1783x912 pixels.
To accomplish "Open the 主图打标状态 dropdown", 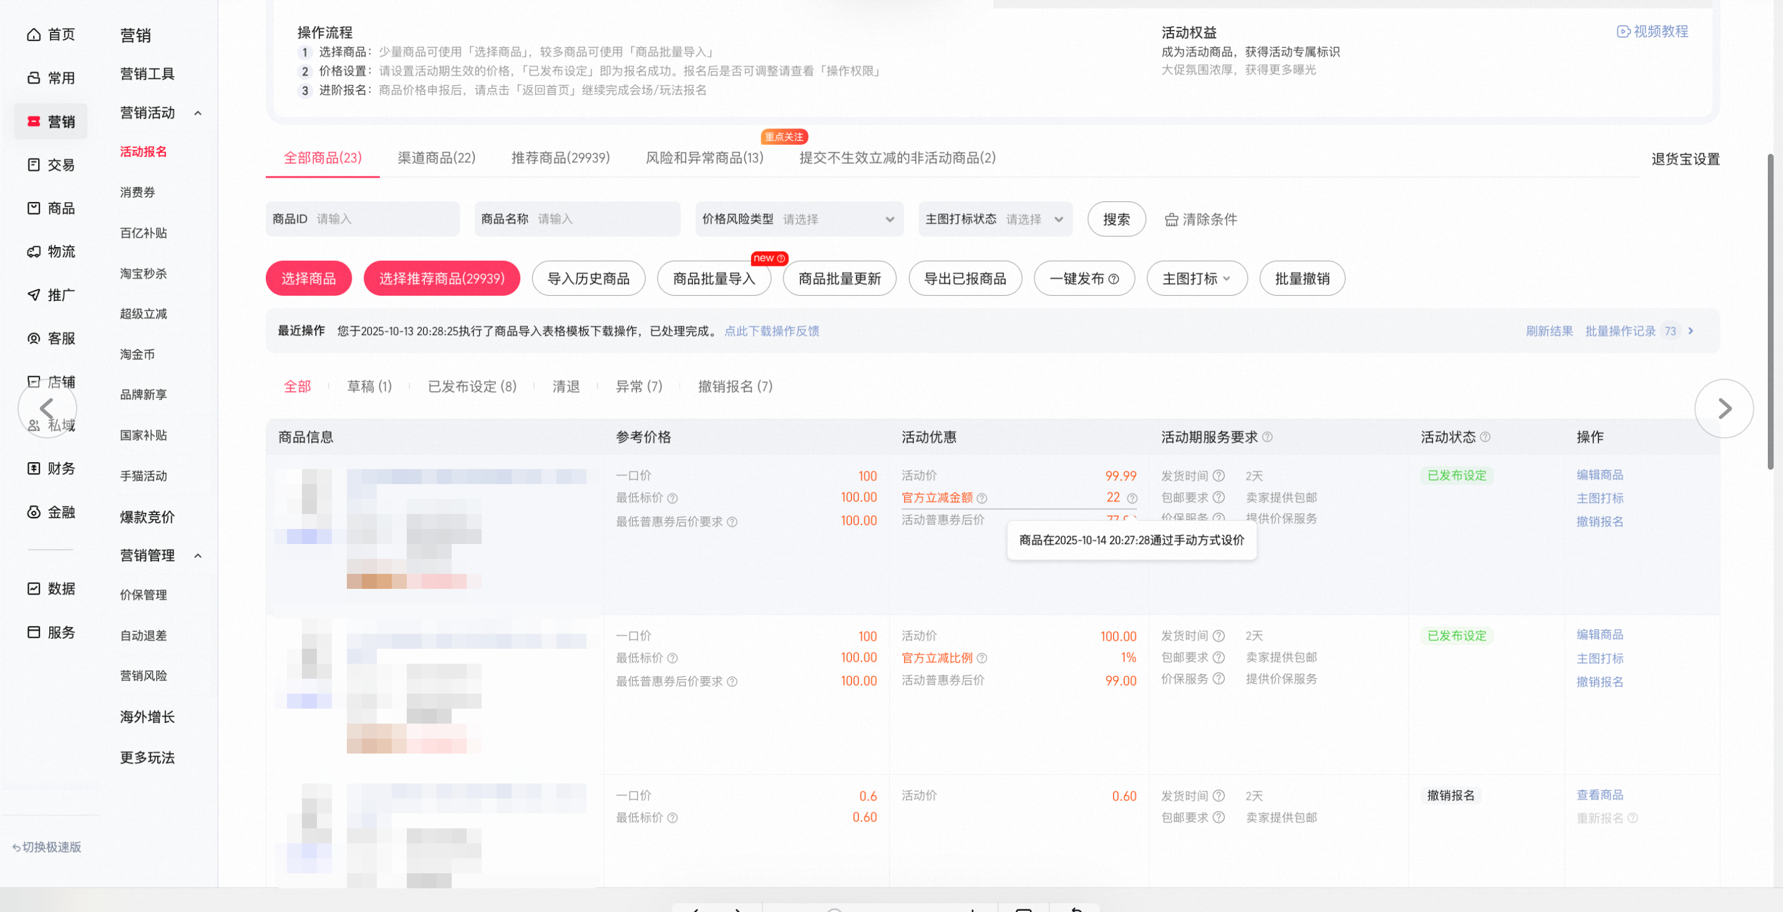I will coord(995,220).
